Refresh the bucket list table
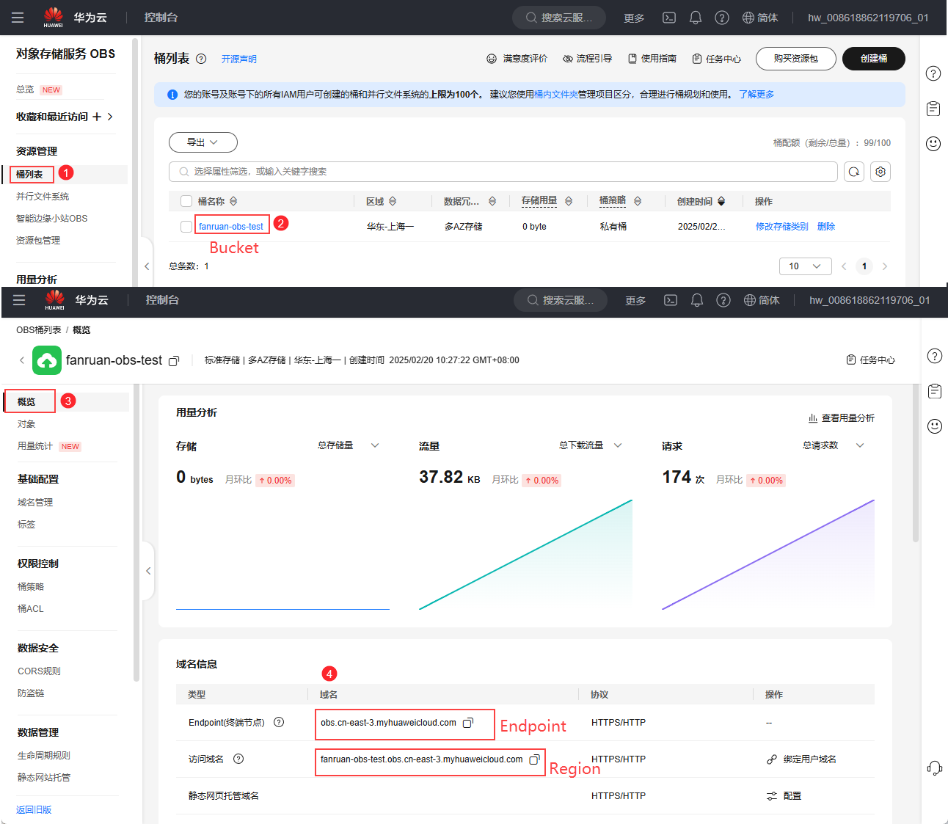The height and width of the screenshot is (824, 948). 854,172
